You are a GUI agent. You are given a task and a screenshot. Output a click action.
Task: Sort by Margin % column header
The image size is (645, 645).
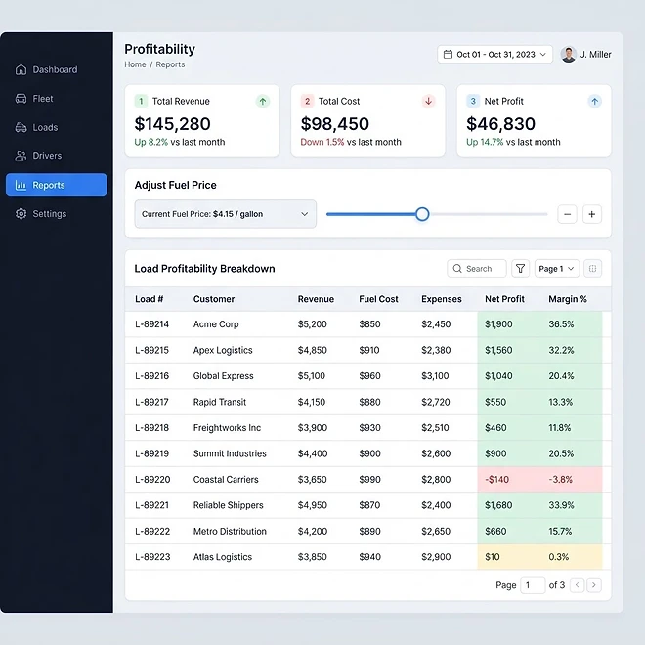tap(567, 299)
